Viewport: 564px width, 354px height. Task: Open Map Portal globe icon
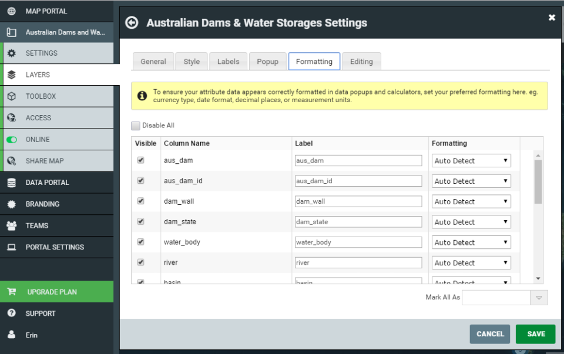pyautogui.click(x=11, y=11)
